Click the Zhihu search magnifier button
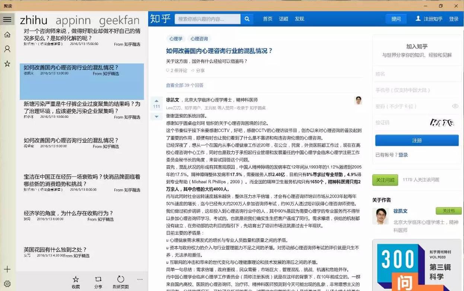Viewport: 464px width, 291px height. click(x=247, y=19)
